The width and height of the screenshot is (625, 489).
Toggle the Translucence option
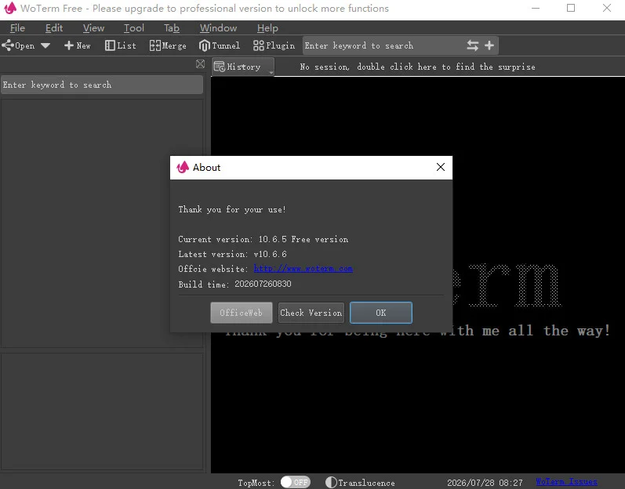tap(360, 483)
